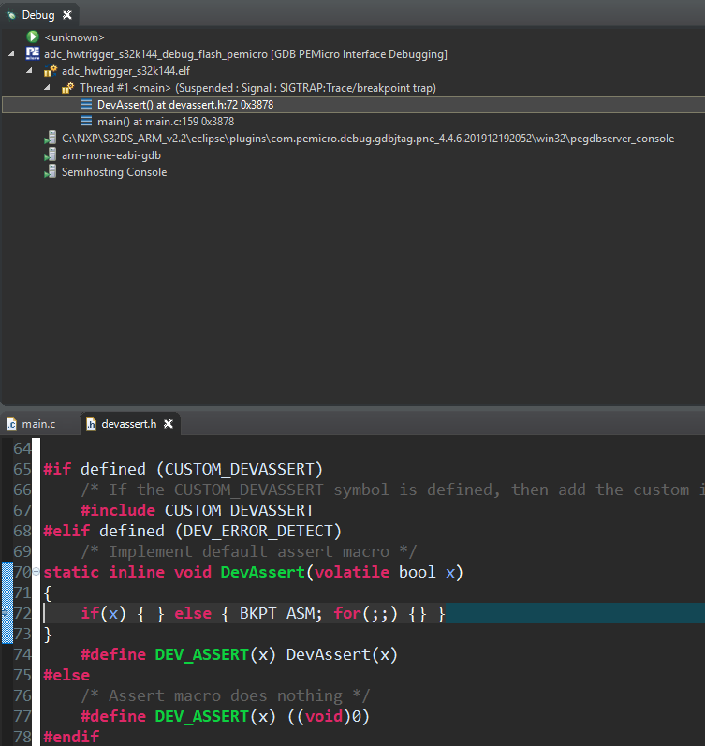Click the #include CUSTOM_DEVASSERT line
Image resolution: width=705 pixels, height=746 pixels.
click(197, 510)
